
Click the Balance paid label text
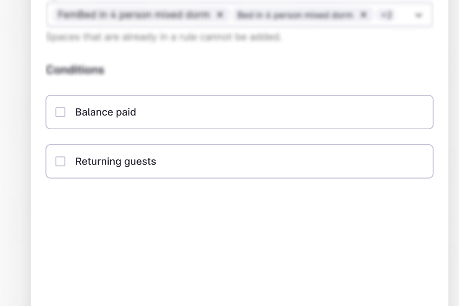[x=106, y=112]
